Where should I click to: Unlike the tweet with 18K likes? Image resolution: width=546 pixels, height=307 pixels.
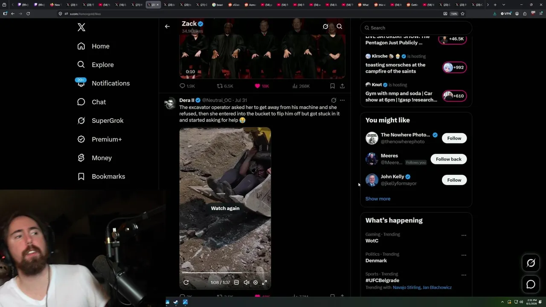262,86
